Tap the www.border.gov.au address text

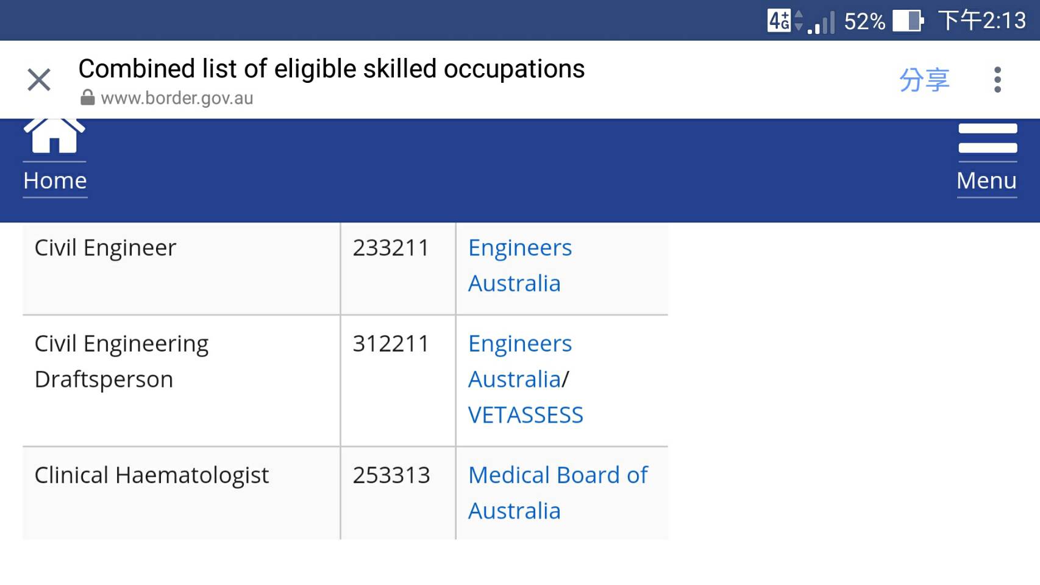[177, 98]
